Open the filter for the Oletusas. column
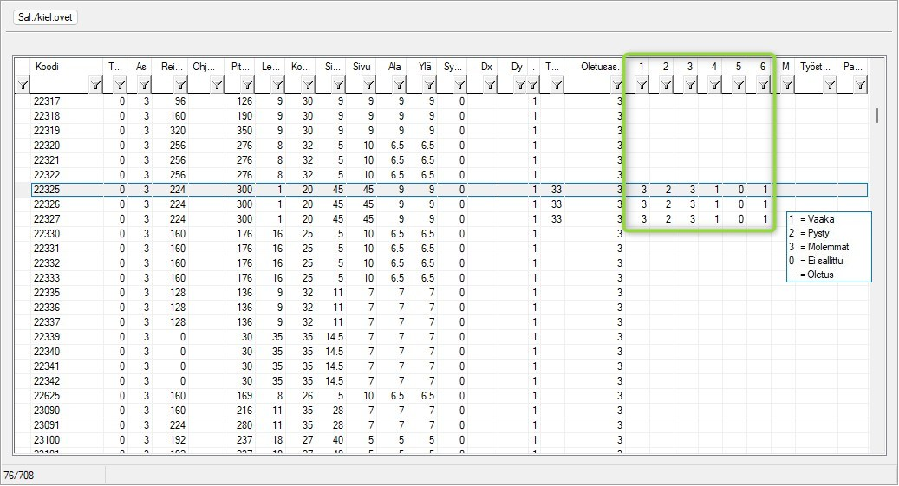This screenshot has width=899, height=486. point(617,86)
